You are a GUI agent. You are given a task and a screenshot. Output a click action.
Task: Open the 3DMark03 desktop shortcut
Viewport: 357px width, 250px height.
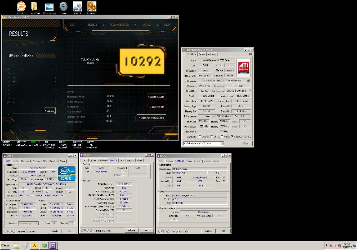tap(7, 144)
